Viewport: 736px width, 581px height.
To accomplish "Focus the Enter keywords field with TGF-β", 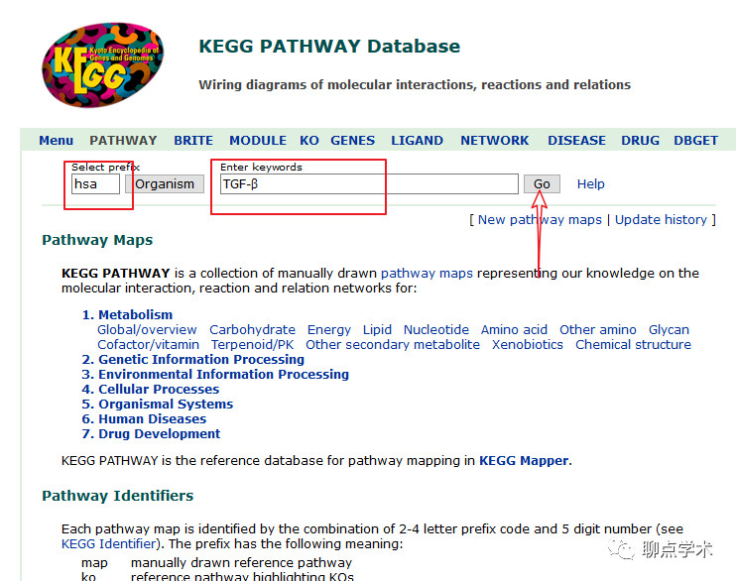I will coord(369,184).
